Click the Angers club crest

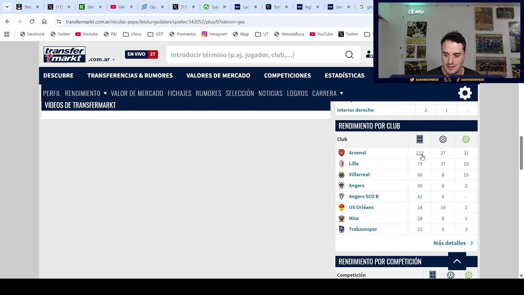341,186
